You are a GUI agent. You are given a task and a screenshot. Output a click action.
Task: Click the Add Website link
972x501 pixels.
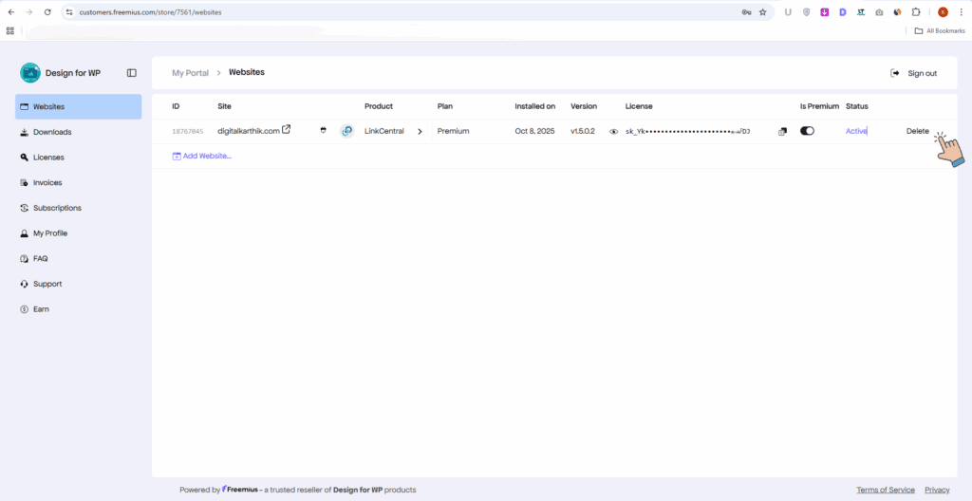(201, 157)
